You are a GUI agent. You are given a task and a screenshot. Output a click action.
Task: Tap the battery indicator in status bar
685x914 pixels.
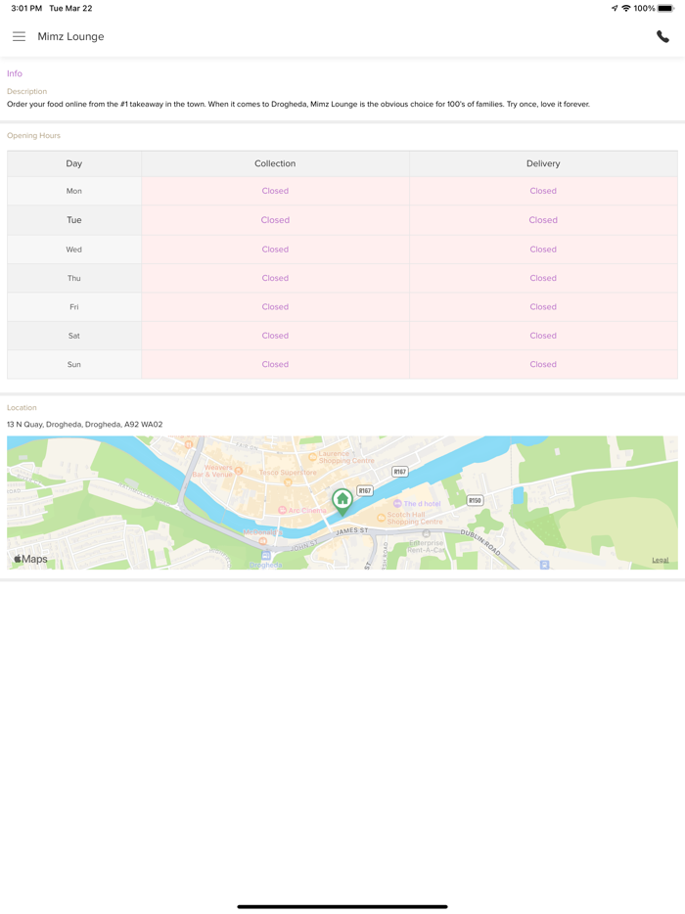665,8
